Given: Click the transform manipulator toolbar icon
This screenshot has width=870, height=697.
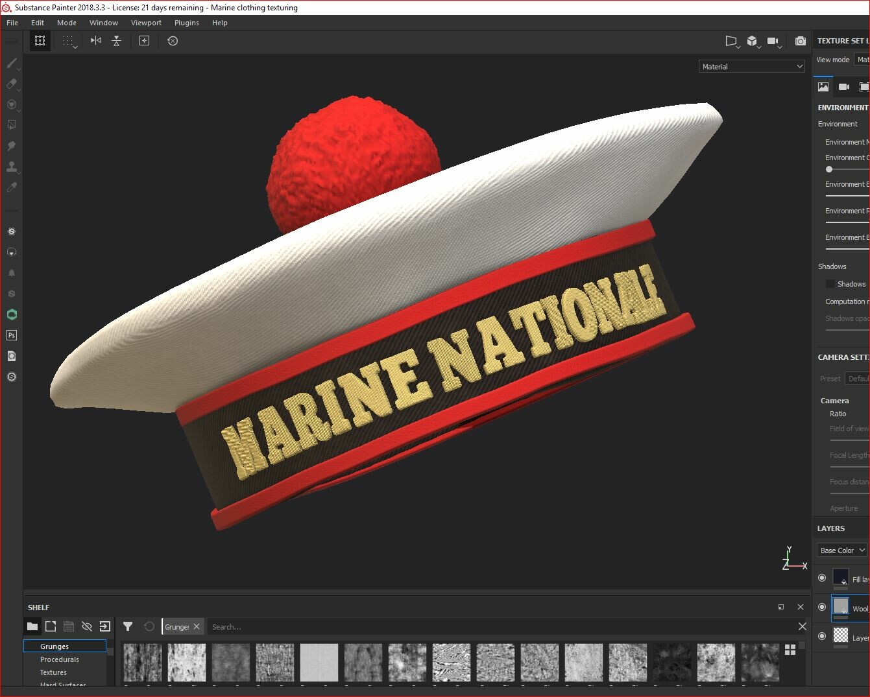Looking at the screenshot, I should point(40,41).
